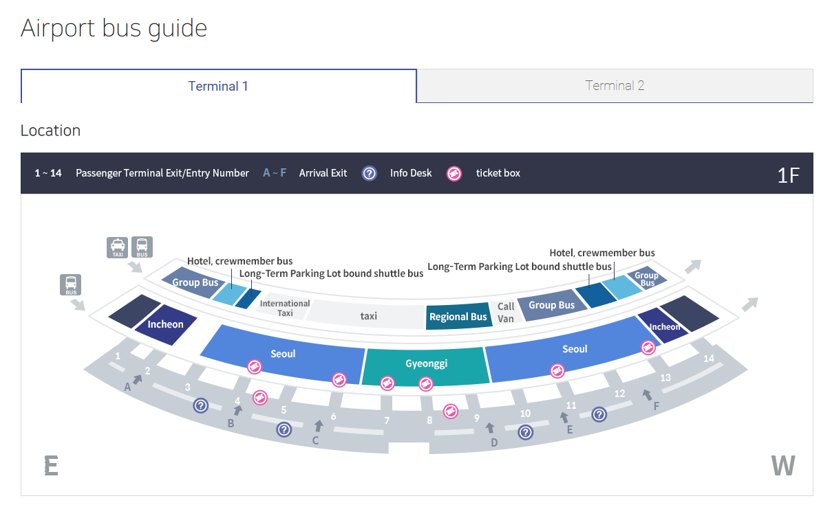Click the Call Van area
This screenshot has width=832, height=518.
point(506,313)
